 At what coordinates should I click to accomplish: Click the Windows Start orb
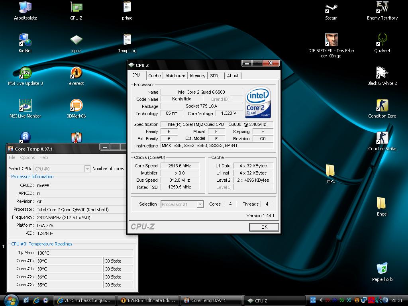[x=11, y=300]
